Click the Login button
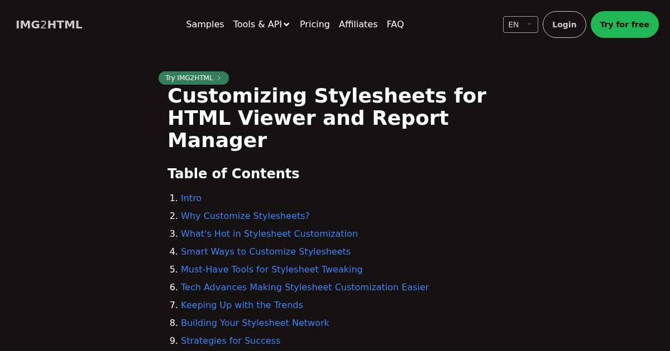The image size is (670, 351). point(564,25)
